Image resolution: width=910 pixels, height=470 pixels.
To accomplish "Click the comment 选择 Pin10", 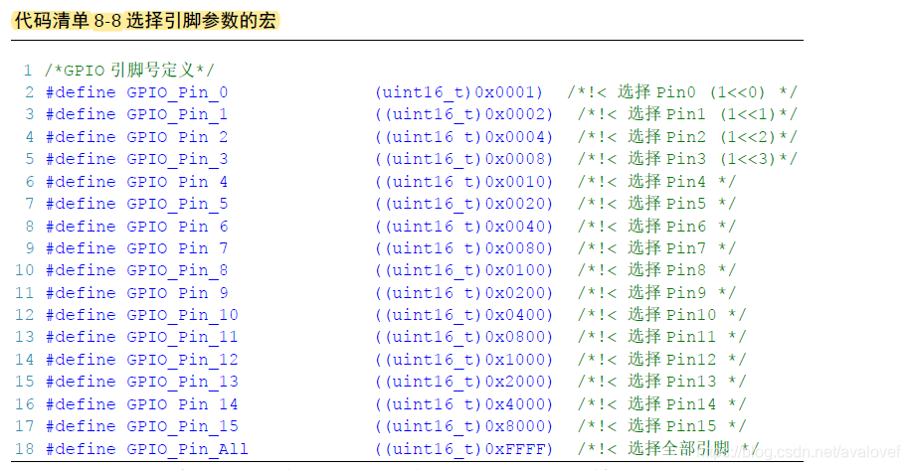I will (x=672, y=315).
